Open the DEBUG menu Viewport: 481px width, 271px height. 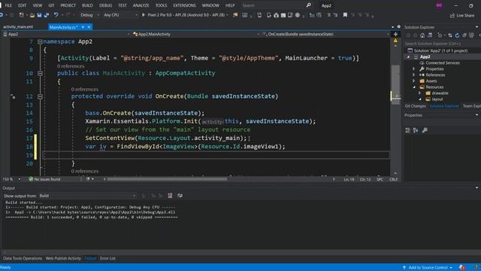(105, 5)
